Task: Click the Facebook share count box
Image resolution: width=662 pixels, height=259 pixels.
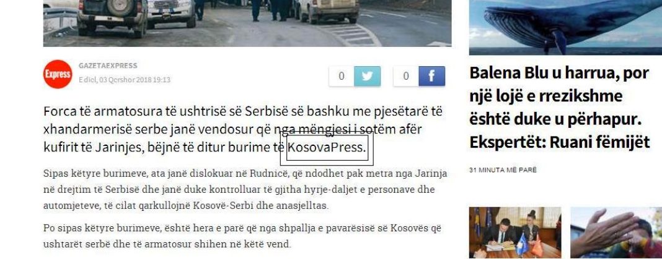Action: 406,76
